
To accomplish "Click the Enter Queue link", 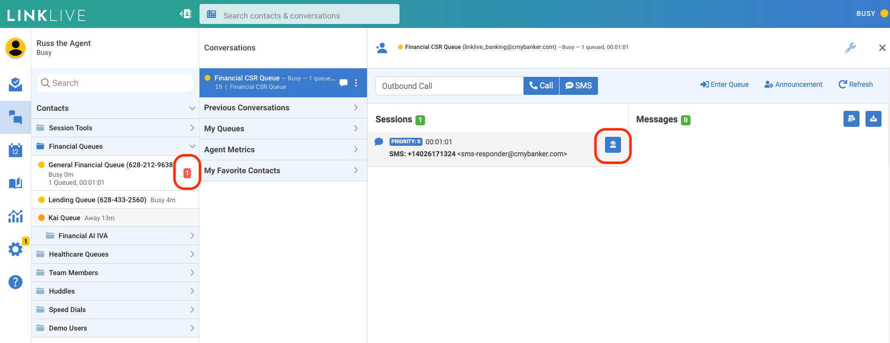I will click(x=724, y=84).
